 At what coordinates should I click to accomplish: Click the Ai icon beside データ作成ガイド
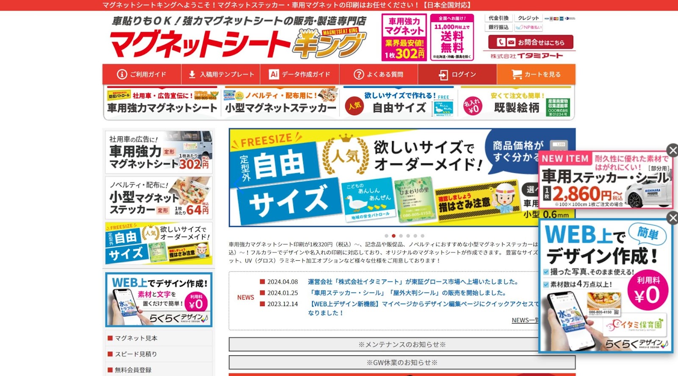point(274,75)
